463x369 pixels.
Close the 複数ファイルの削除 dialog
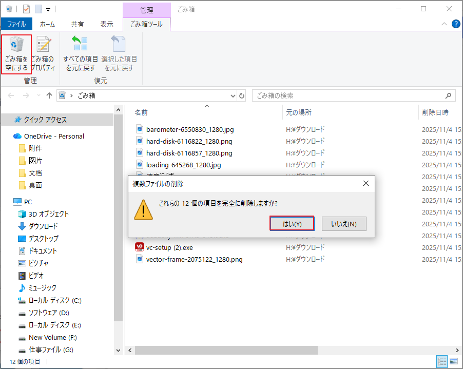click(x=366, y=183)
